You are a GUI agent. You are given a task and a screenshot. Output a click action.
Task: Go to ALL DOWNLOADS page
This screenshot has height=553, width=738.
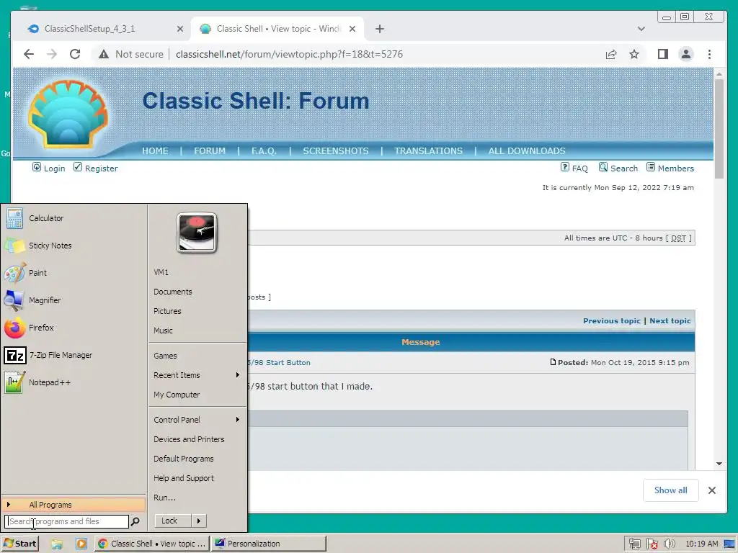click(x=527, y=151)
